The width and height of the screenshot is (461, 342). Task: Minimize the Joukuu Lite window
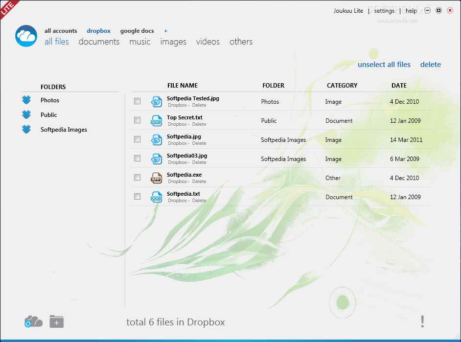coord(428,11)
